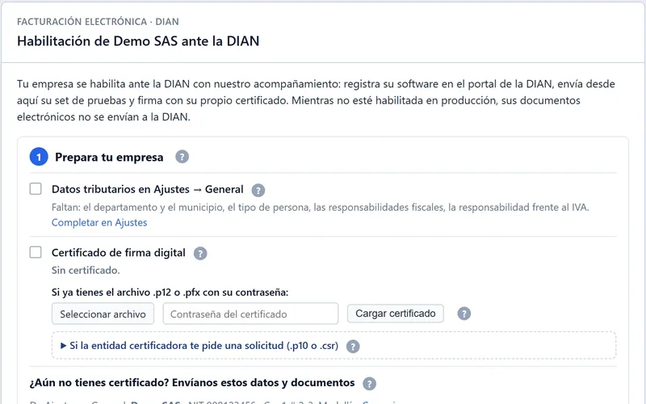The image size is (646, 404).
Task: Toggle the Certificado de firma digital checkbox
Action: 36,252
